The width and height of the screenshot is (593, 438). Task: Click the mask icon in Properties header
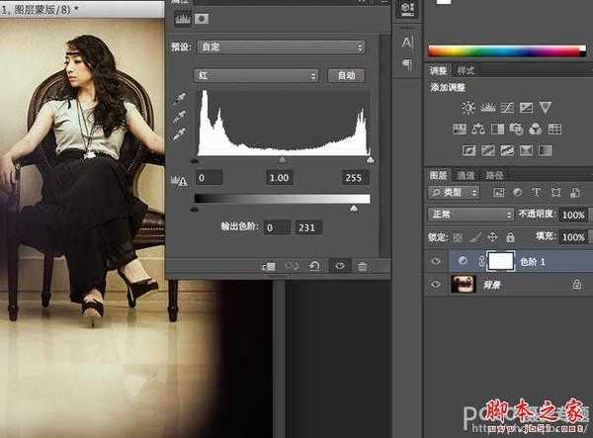pyautogui.click(x=202, y=18)
